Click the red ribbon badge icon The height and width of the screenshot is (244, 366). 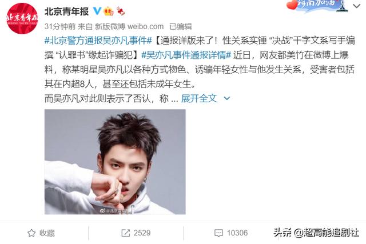tap(121, 11)
